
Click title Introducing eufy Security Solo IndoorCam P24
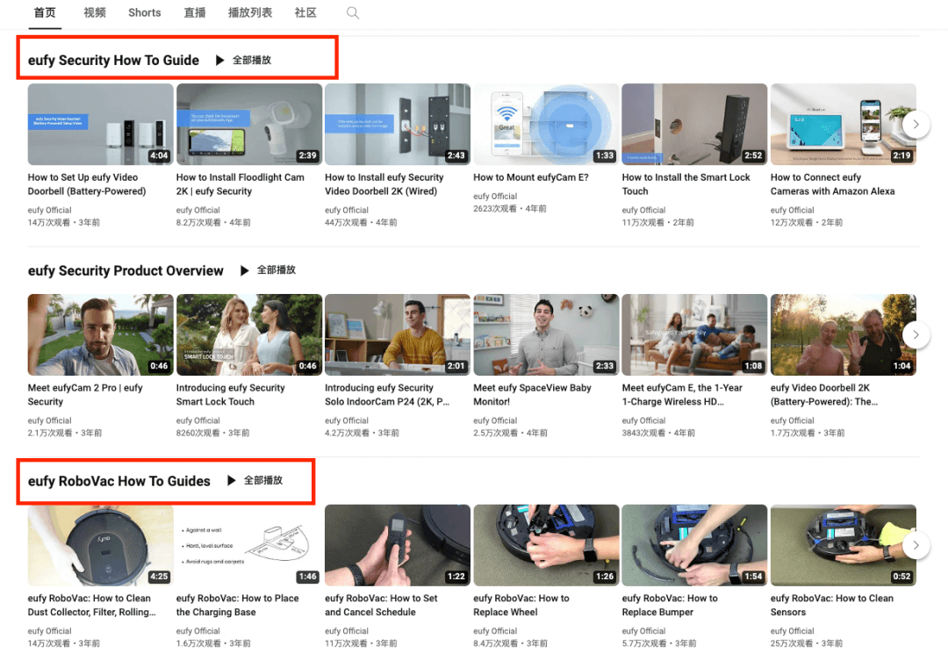tap(387, 395)
